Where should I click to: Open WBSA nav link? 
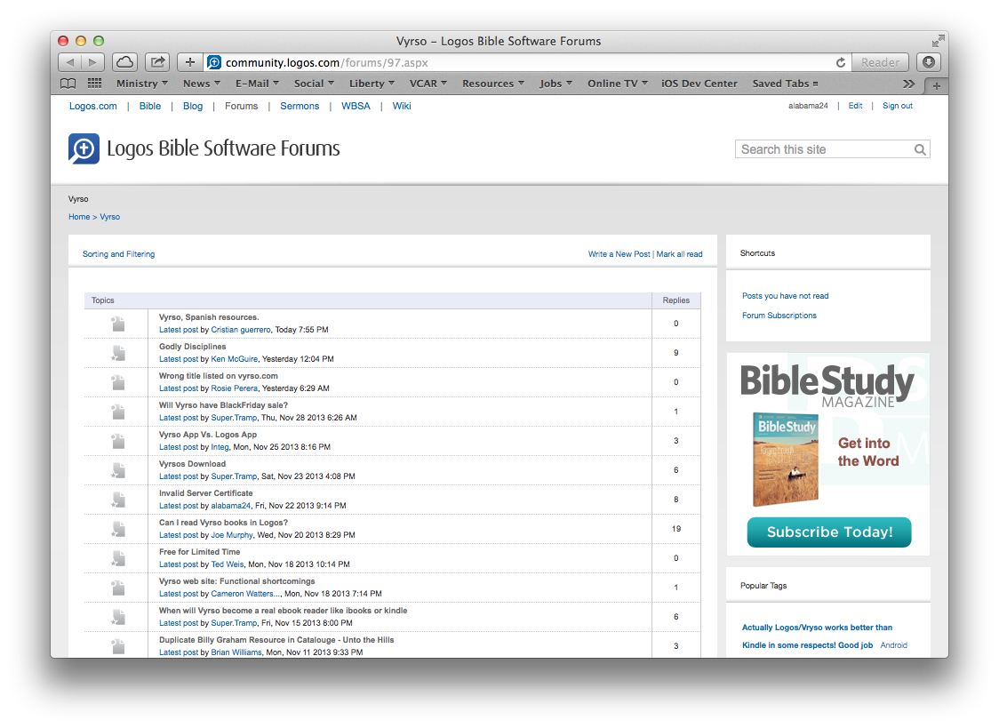pyautogui.click(x=356, y=106)
